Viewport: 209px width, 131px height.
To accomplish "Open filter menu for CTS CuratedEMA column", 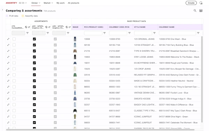I will 28,33.
